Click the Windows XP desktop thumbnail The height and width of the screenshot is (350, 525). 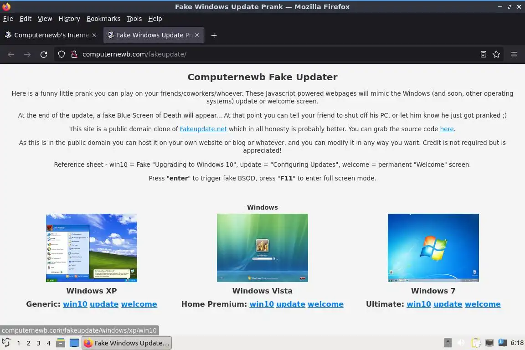point(92,248)
